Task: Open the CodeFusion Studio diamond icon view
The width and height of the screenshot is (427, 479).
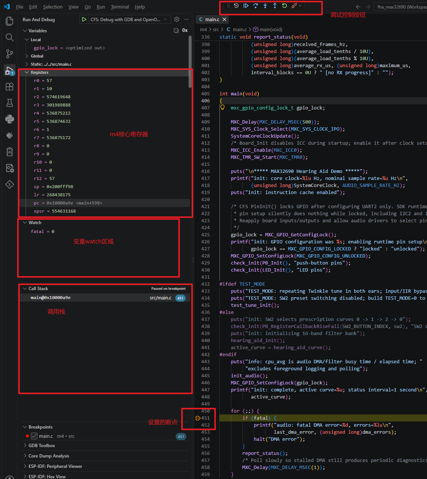Action: point(10,184)
